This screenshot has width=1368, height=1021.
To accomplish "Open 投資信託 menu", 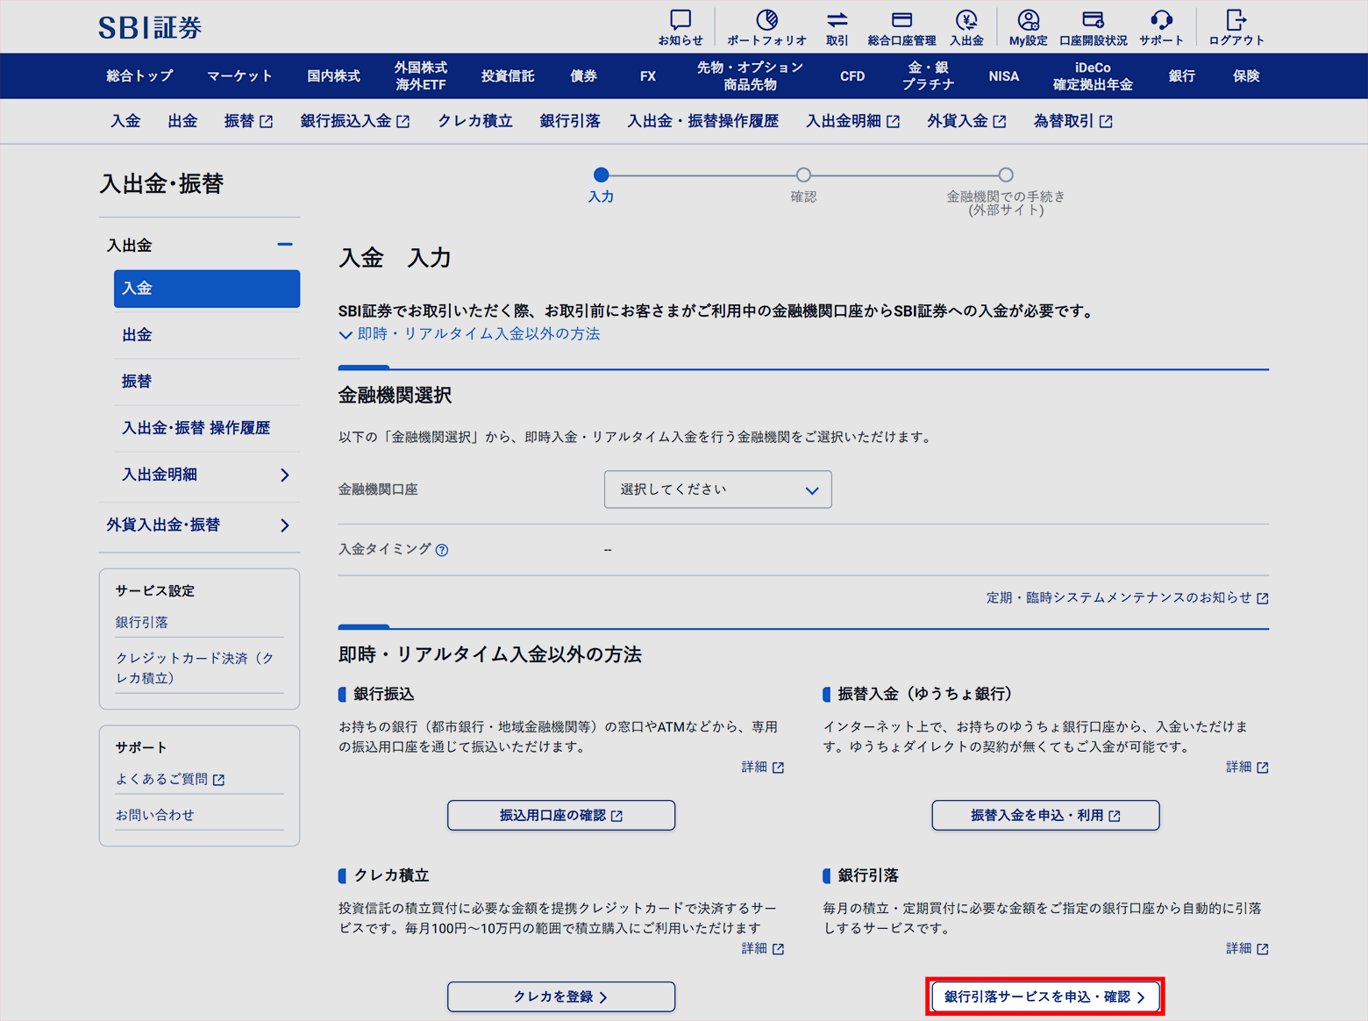I will (508, 76).
